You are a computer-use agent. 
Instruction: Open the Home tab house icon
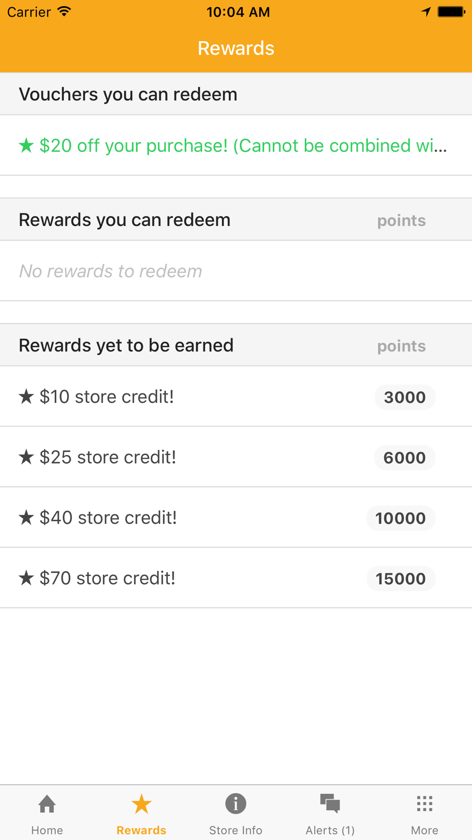coord(47,804)
